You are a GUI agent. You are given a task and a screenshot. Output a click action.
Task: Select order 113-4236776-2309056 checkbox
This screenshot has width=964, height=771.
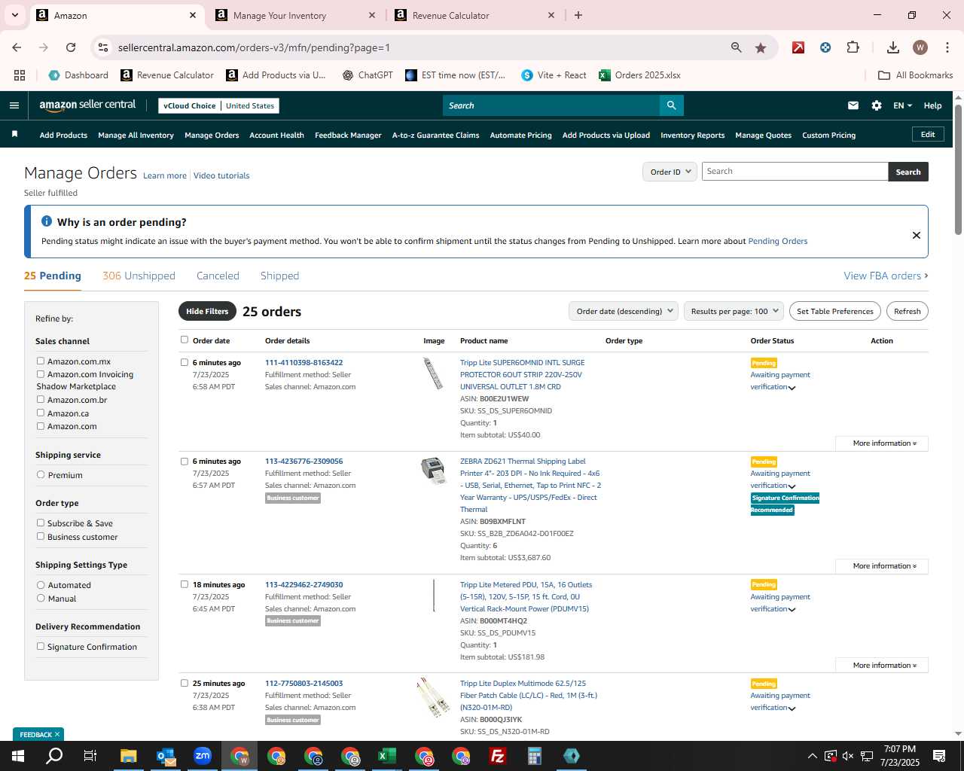[x=185, y=461]
